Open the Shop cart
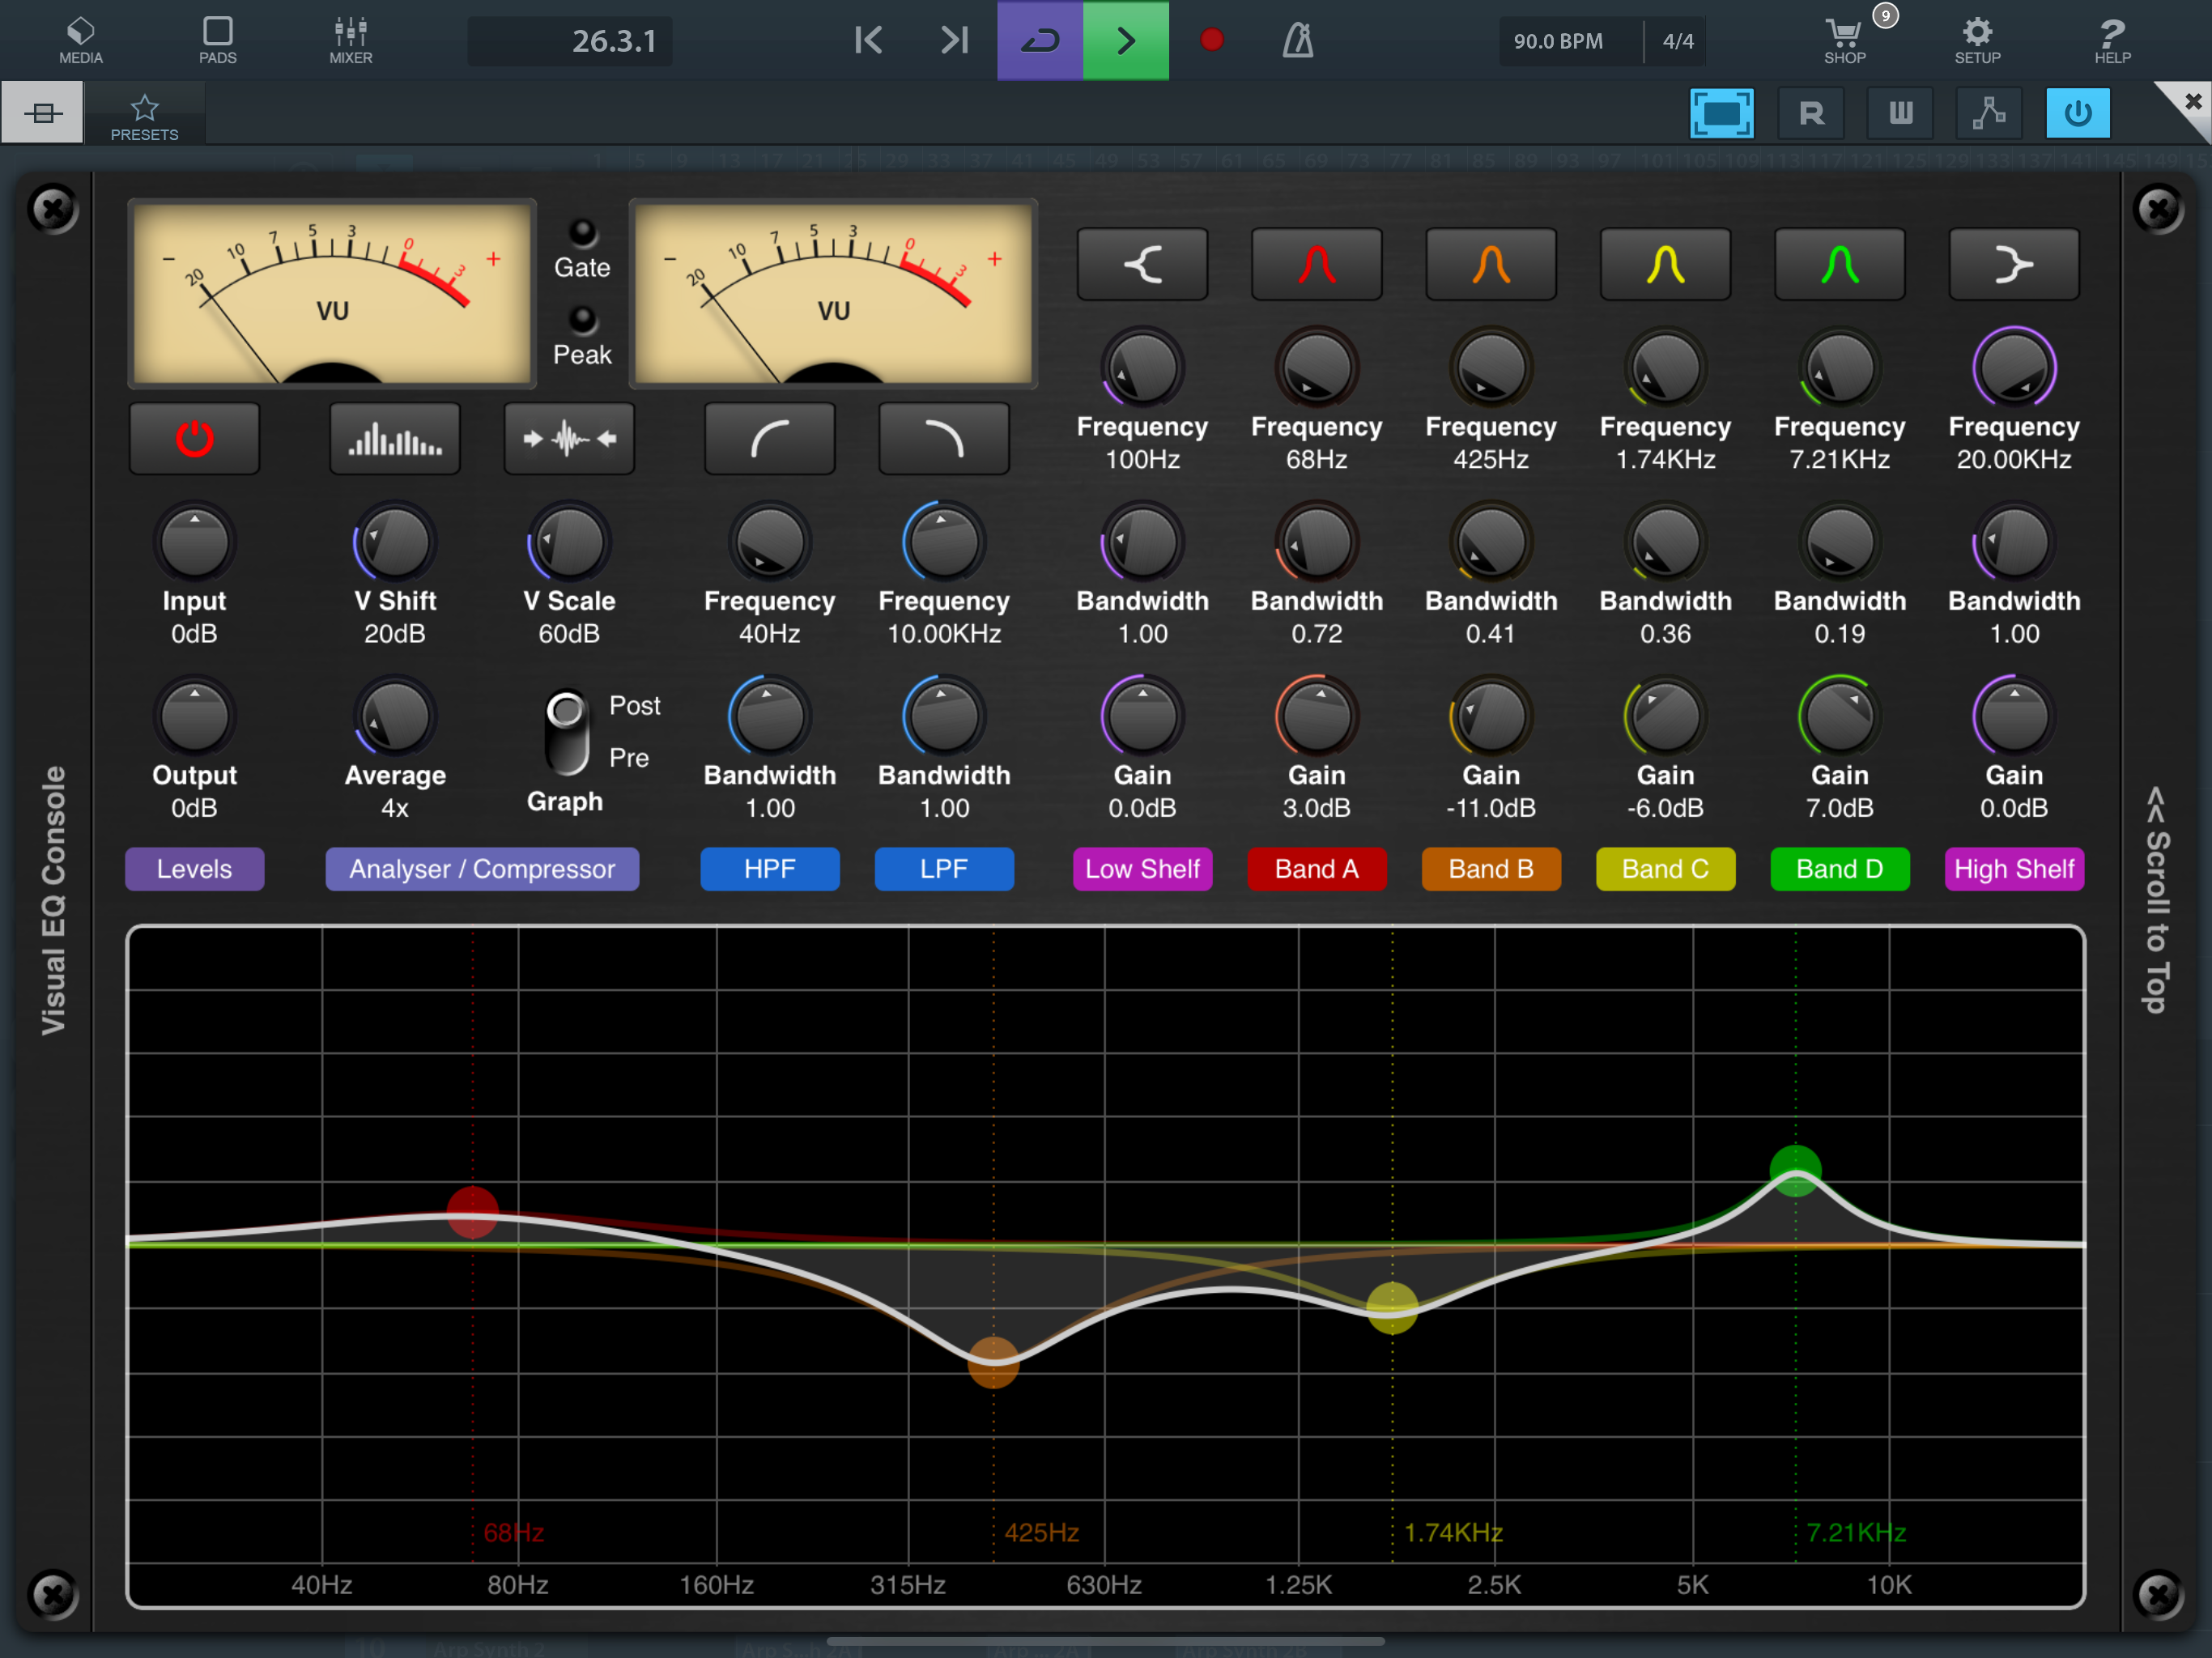2212x1658 pixels. [x=1844, y=40]
